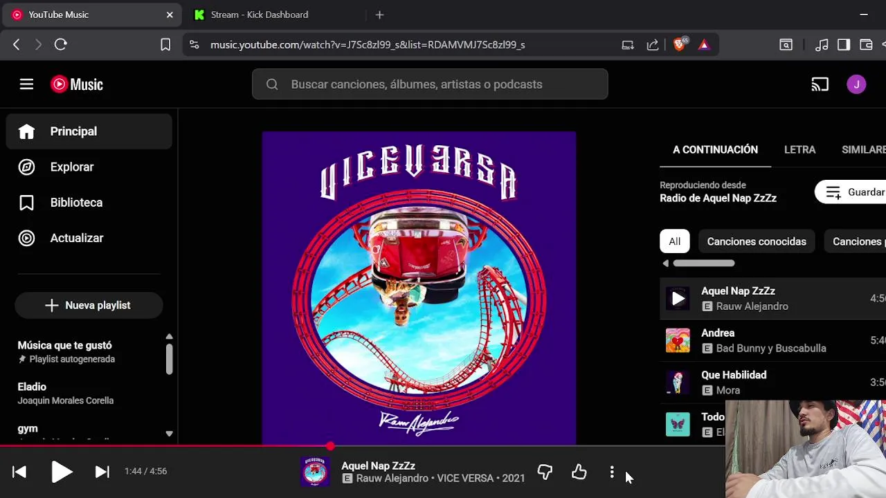This screenshot has height=498, width=886.
Task: Go to Principal home section
Action: point(89,131)
